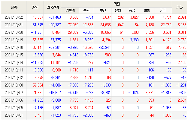Click the 기금 column header

tap(163, 11)
